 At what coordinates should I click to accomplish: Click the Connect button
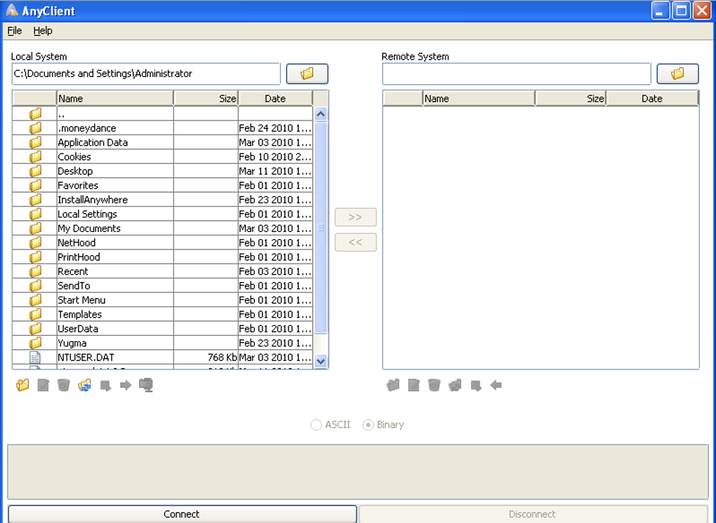click(x=182, y=514)
